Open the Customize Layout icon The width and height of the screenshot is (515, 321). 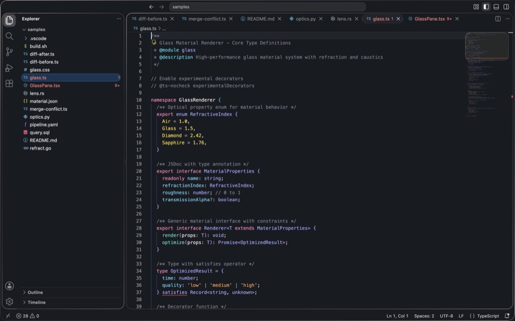point(476,7)
